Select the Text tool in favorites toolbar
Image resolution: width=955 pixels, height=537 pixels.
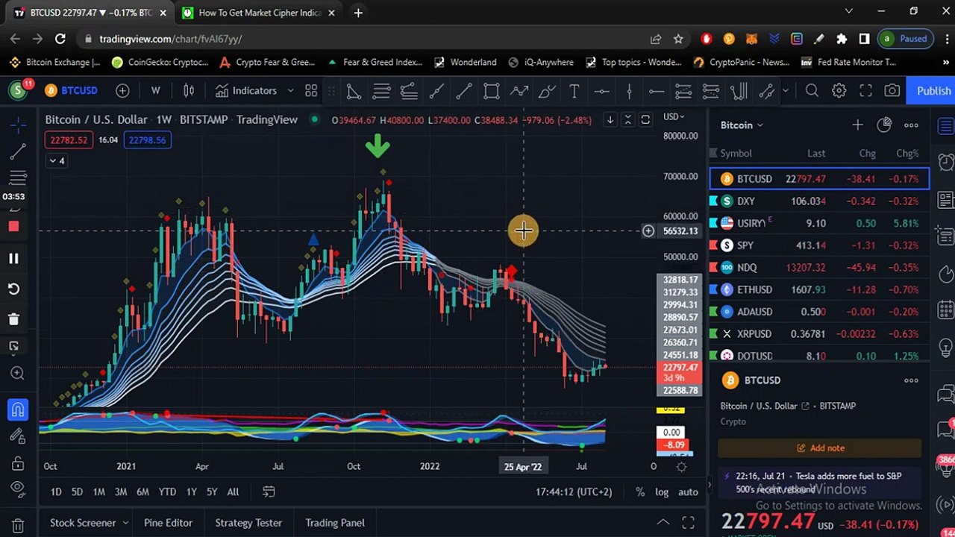coord(574,90)
